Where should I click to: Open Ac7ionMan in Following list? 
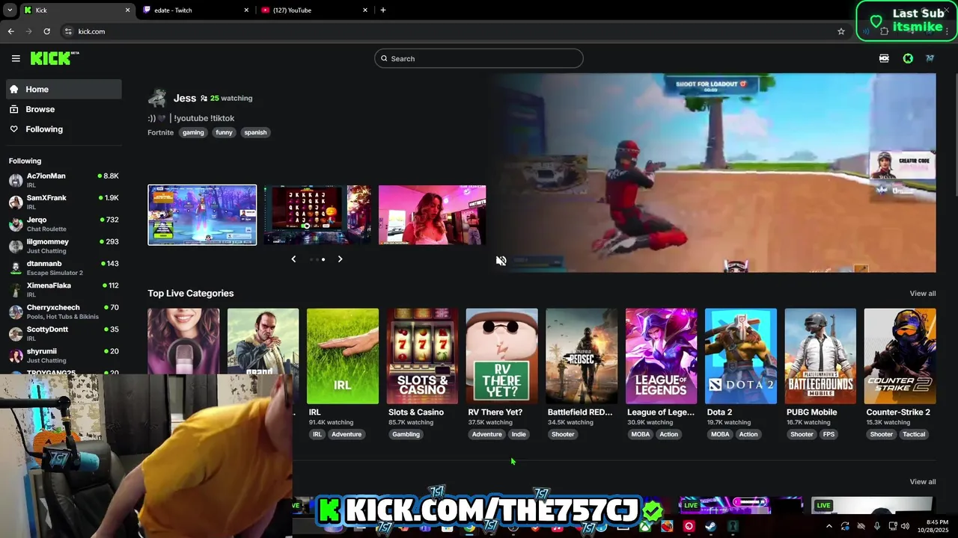64,180
